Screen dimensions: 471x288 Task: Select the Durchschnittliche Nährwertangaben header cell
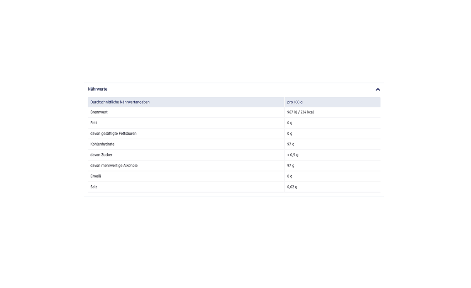pyautogui.click(x=120, y=102)
